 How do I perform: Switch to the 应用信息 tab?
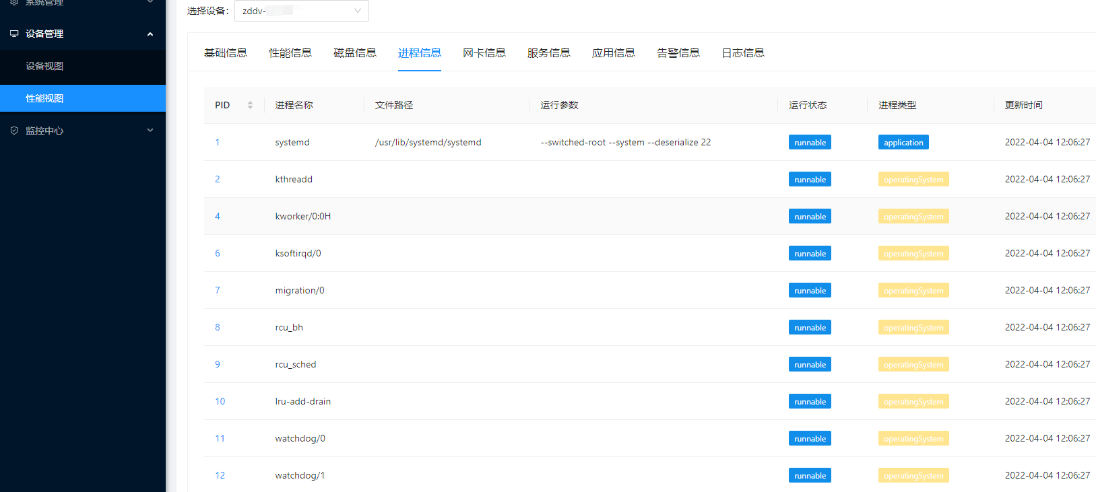pos(614,52)
